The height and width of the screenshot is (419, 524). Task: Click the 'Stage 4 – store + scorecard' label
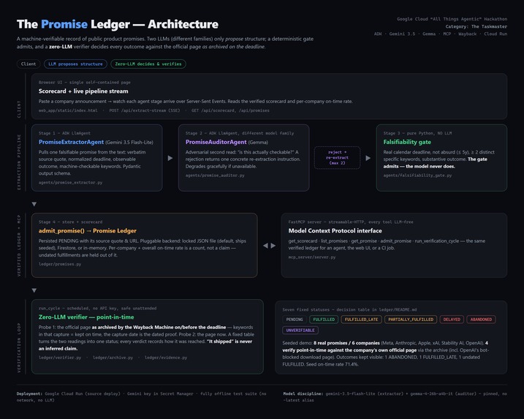[70, 222]
